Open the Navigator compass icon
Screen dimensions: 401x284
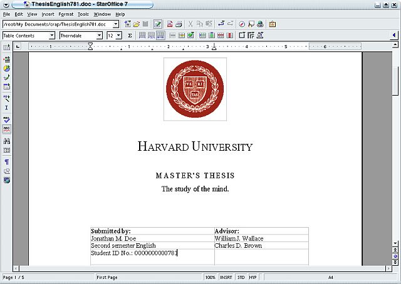click(242, 24)
